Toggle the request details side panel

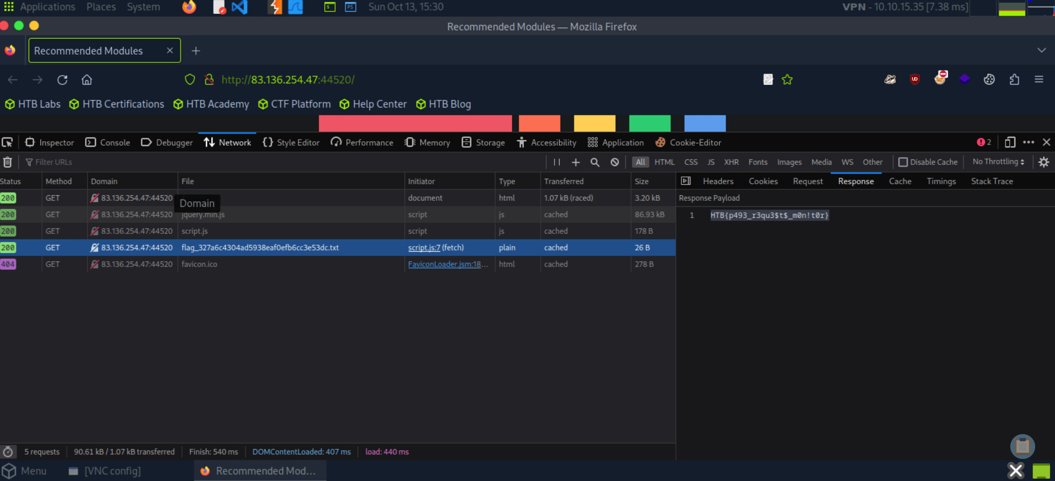(x=686, y=181)
